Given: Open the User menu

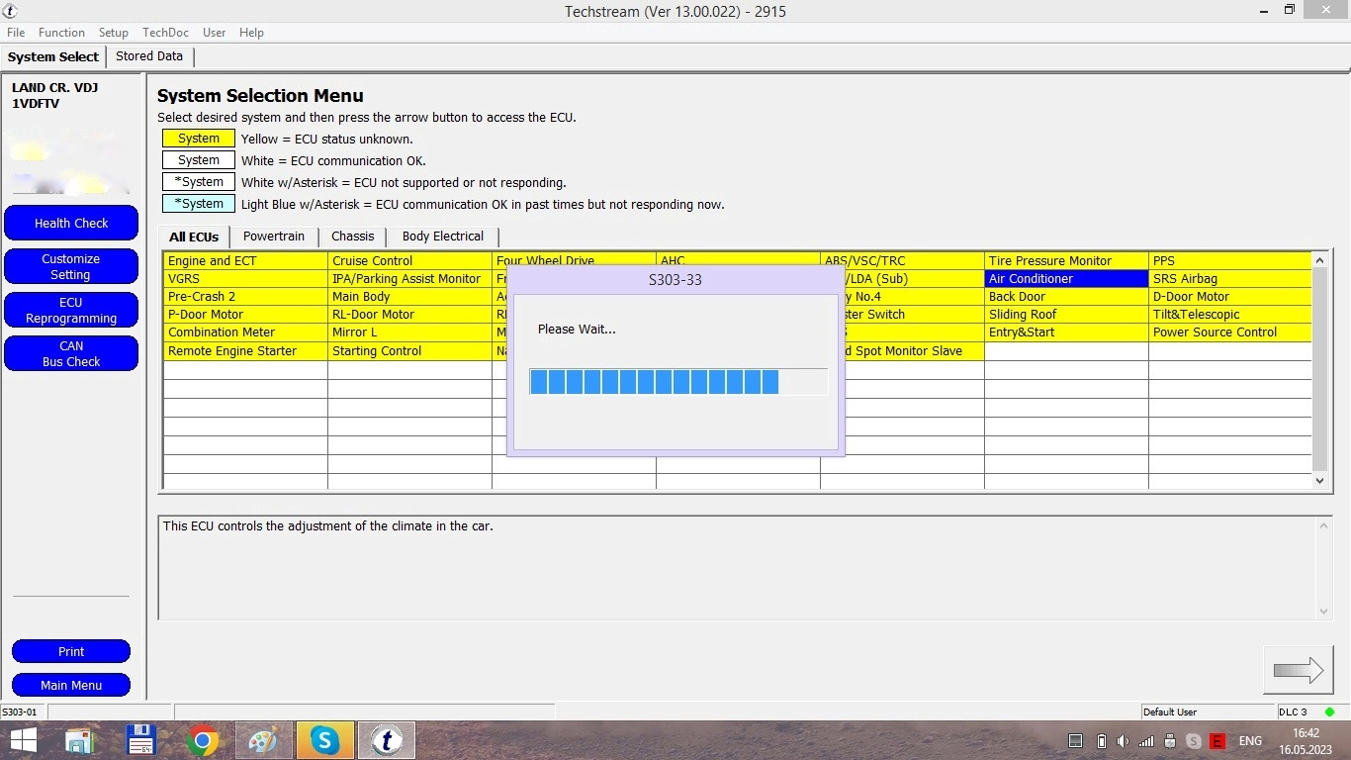Looking at the screenshot, I should coord(214,33).
